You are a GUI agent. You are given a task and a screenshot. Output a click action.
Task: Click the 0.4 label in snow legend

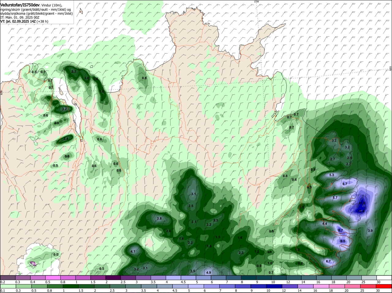pyautogui.click(x=33, y=282)
